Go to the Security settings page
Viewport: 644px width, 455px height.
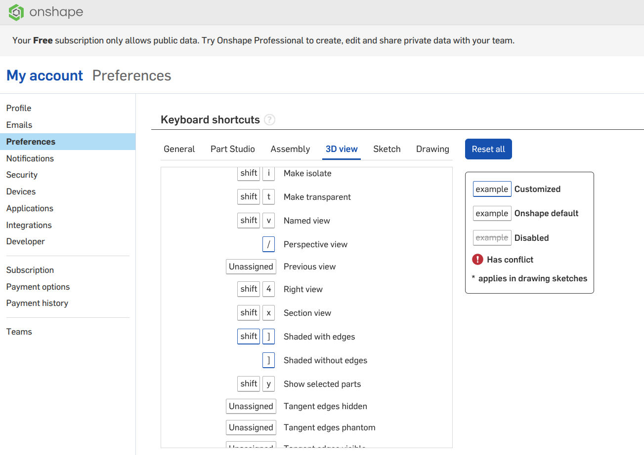pos(22,175)
